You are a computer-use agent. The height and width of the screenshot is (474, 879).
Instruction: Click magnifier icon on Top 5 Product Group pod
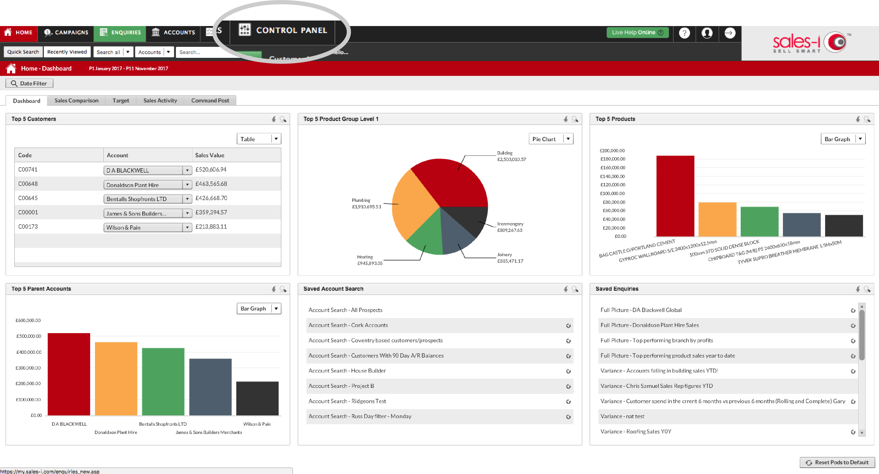click(x=575, y=119)
